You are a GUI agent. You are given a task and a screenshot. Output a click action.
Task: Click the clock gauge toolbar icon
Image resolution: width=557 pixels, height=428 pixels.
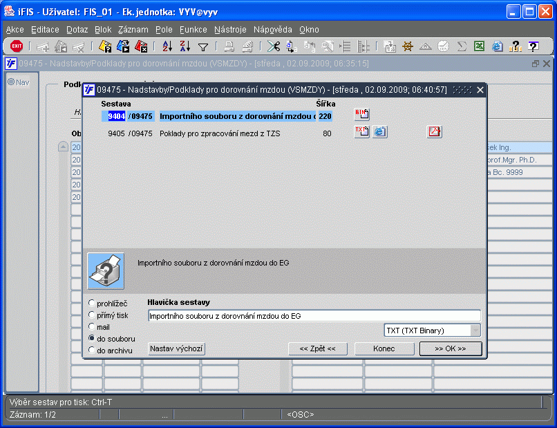click(x=444, y=46)
